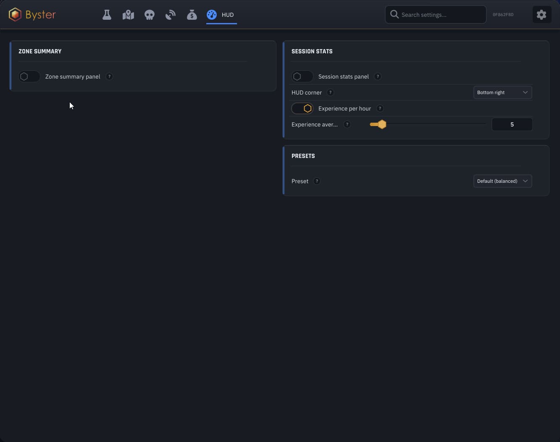560x442 pixels.
Task: Click the 0F862FBD build code
Action: pos(503,15)
